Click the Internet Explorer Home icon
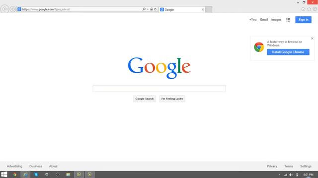 pyautogui.click(x=303, y=9)
